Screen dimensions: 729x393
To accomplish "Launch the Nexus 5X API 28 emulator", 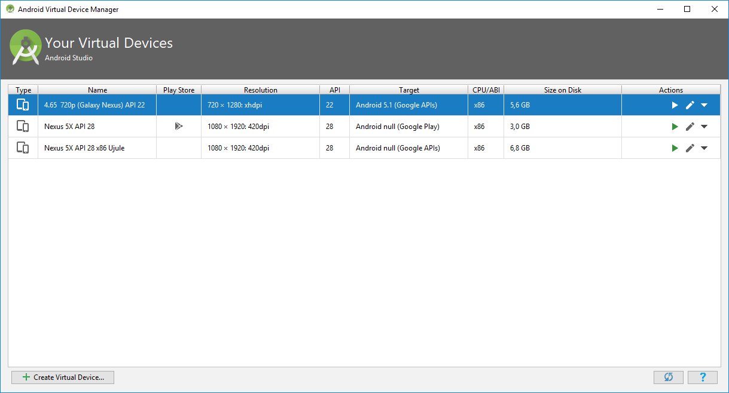I will coord(675,127).
